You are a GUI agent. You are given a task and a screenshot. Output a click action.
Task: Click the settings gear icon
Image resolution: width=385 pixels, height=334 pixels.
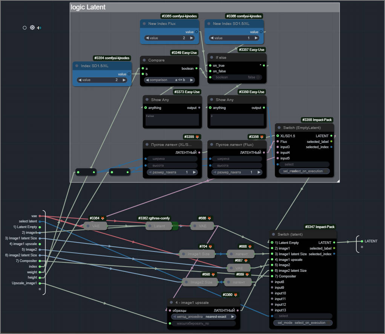tap(32, 28)
